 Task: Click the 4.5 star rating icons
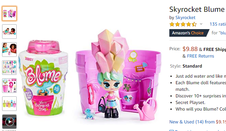tap(183, 24)
